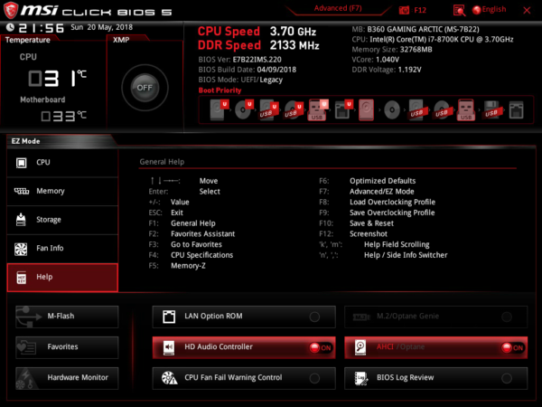Select the highlighted legacy USB key boot icon
Screen dimensions: 542x407
coord(466,110)
